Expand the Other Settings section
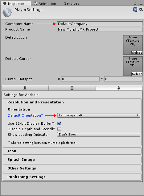 (72, 168)
